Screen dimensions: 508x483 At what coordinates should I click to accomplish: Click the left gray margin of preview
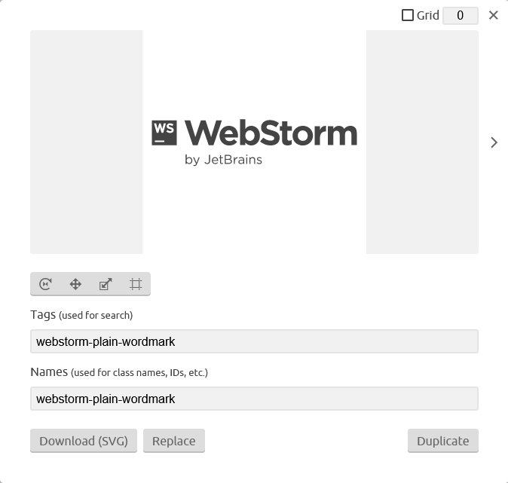coord(86,142)
